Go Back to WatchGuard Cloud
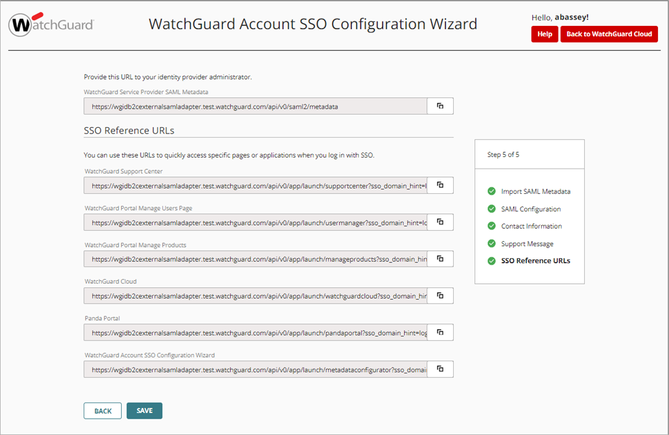This screenshot has height=435, width=669. click(x=609, y=34)
